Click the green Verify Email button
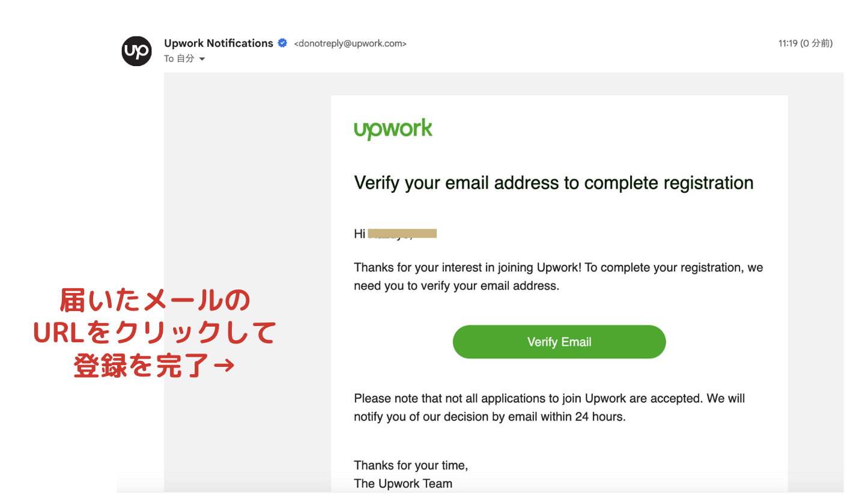 pos(559,342)
